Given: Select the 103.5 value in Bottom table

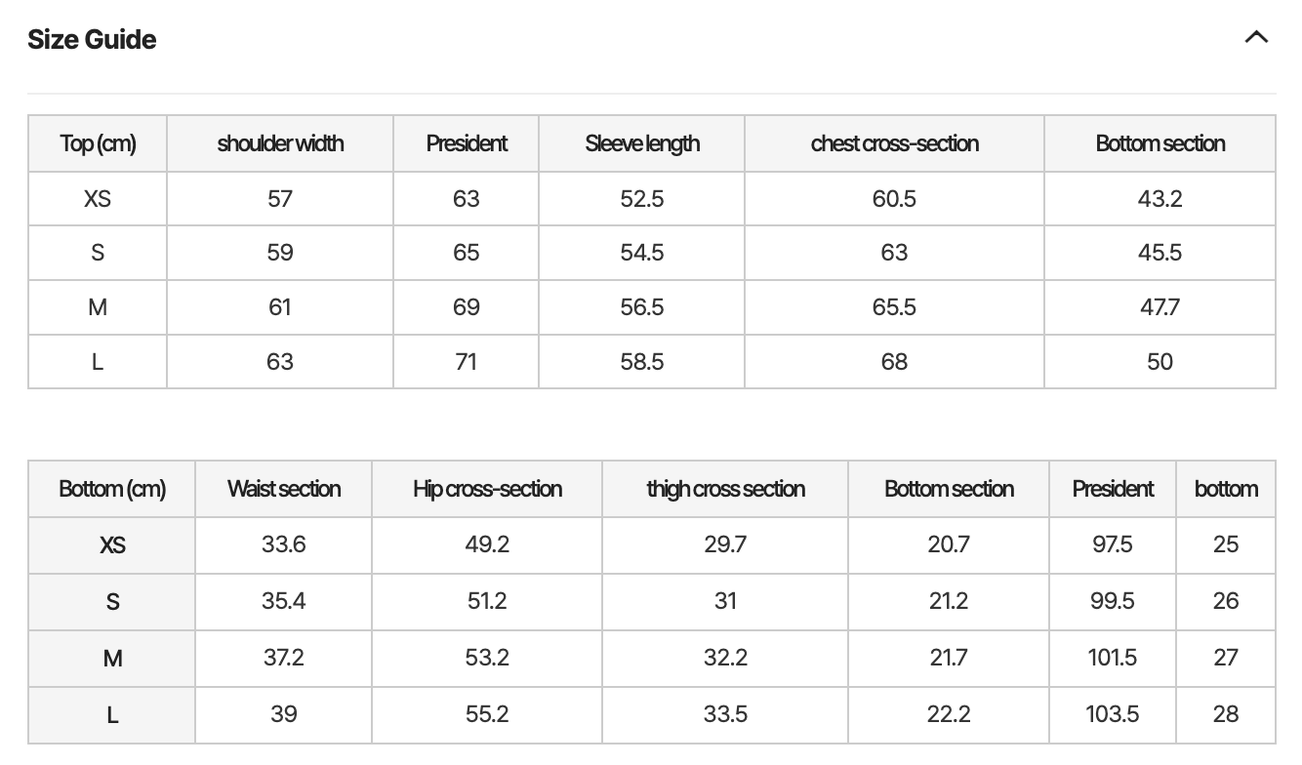Looking at the screenshot, I should tap(1113, 714).
